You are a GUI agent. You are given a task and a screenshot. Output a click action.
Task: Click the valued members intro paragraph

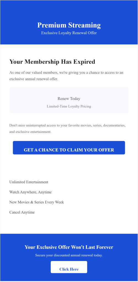[67, 76]
